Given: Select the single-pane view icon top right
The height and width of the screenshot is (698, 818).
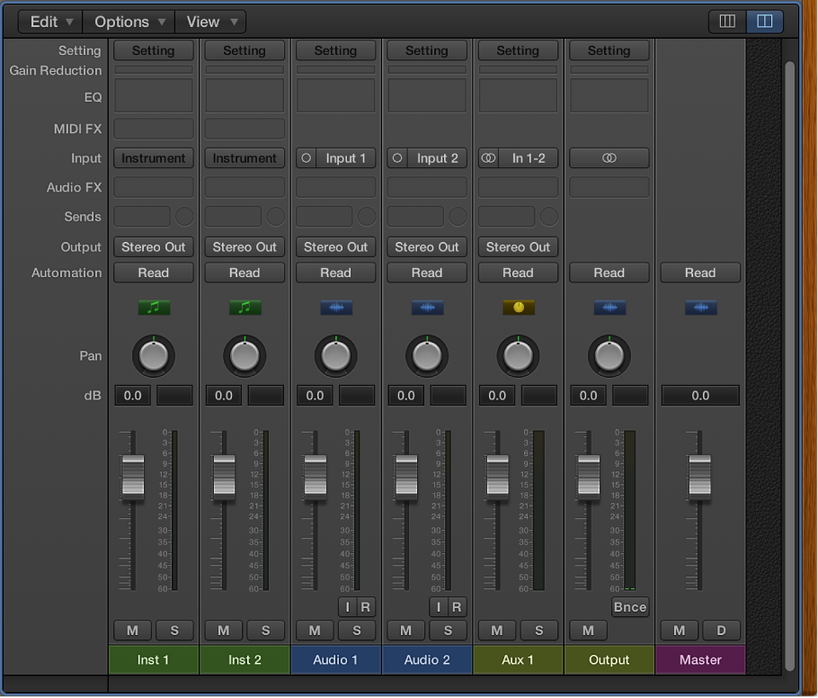Looking at the screenshot, I should point(726,21).
